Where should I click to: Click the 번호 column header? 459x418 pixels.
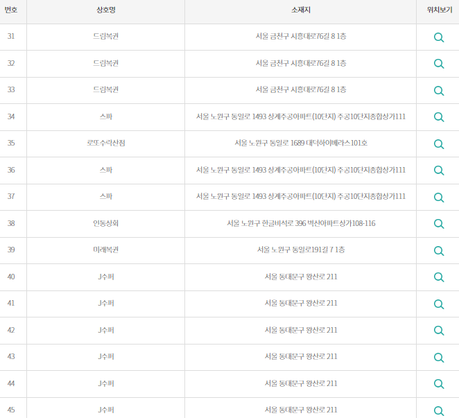tap(11, 10)
